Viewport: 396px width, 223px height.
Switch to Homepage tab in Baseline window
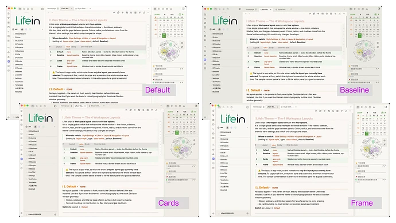pos(251,10)
